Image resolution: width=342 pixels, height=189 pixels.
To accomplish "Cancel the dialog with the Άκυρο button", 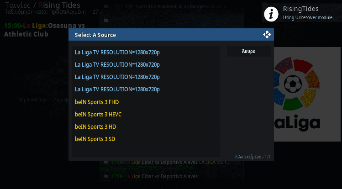I will point(249,52).
